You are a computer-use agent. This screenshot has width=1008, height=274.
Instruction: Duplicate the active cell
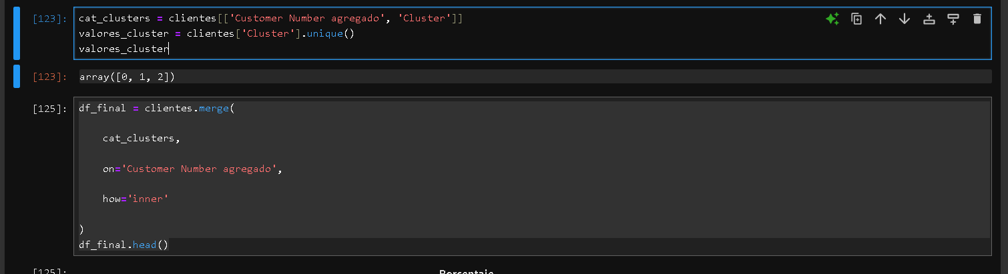856,19
